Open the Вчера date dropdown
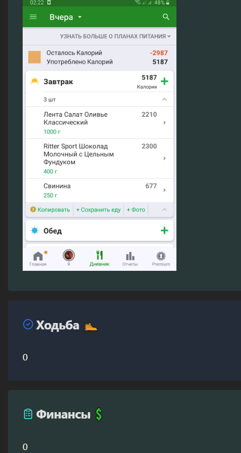This screenshot has height=453, width=241. [x=66, y=17]
